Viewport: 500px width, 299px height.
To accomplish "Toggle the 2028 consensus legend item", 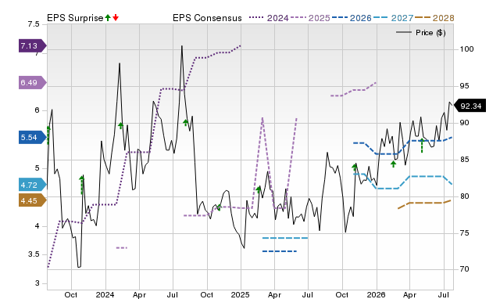I will pos(434,18).
